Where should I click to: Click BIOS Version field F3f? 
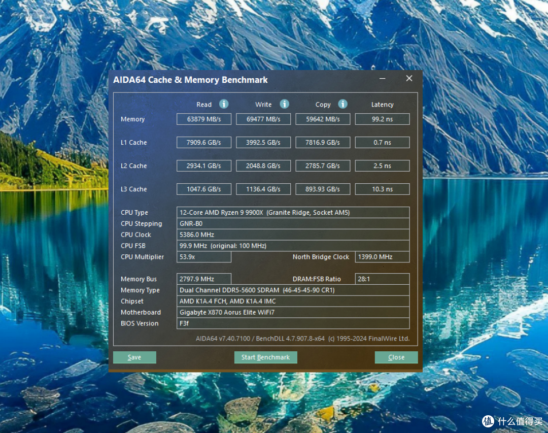click(x=293, y=323)
